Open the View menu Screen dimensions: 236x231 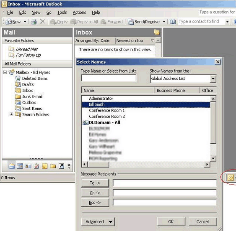pyautogui.click(x=36, y=13)
